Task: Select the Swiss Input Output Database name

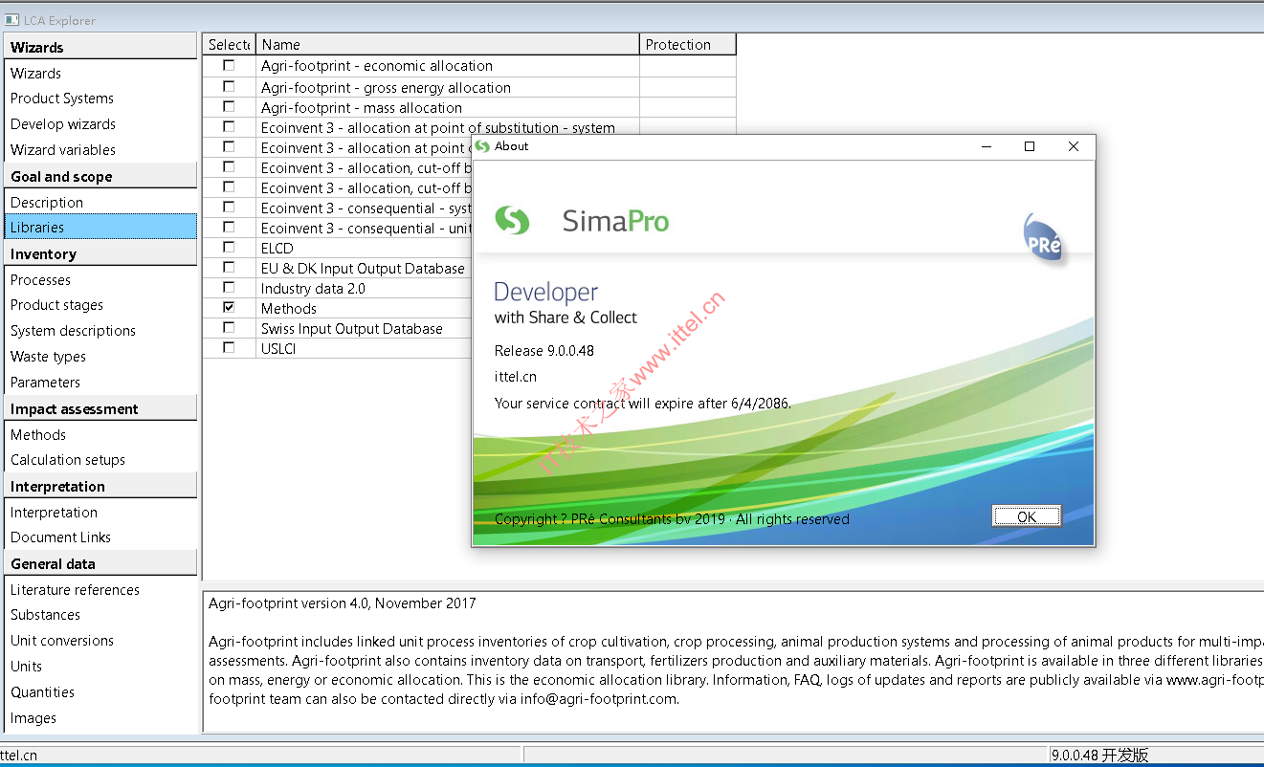Action: point(352,328)
